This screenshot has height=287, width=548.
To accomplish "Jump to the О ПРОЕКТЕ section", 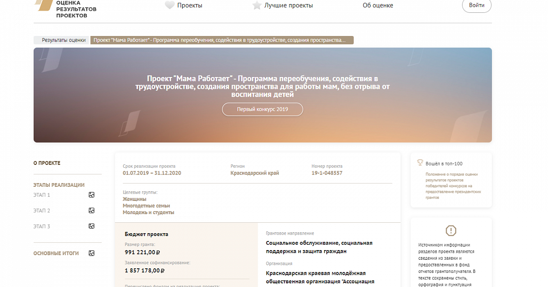I will click(x=47, y=163).
